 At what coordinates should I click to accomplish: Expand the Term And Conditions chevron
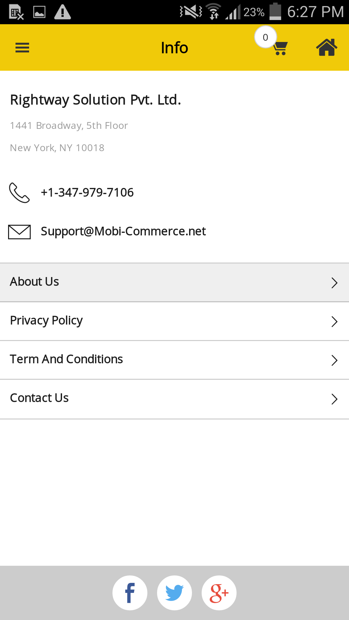click(334, 360)
